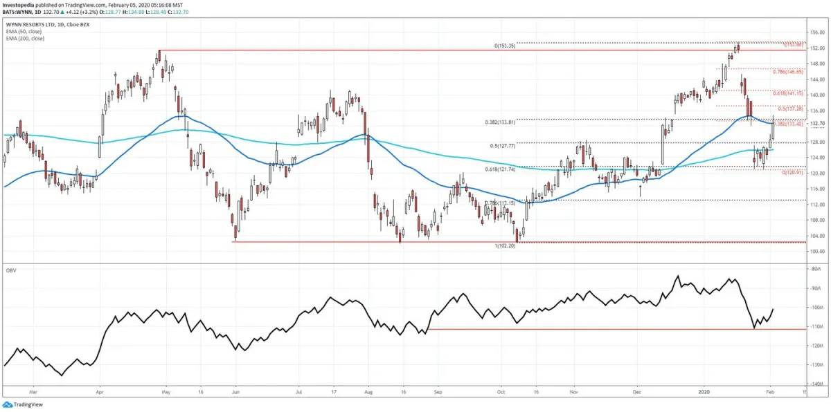Screen dimensions: 831x412
Task: Click the Feb date on time axis
Action: click(769, 392)
